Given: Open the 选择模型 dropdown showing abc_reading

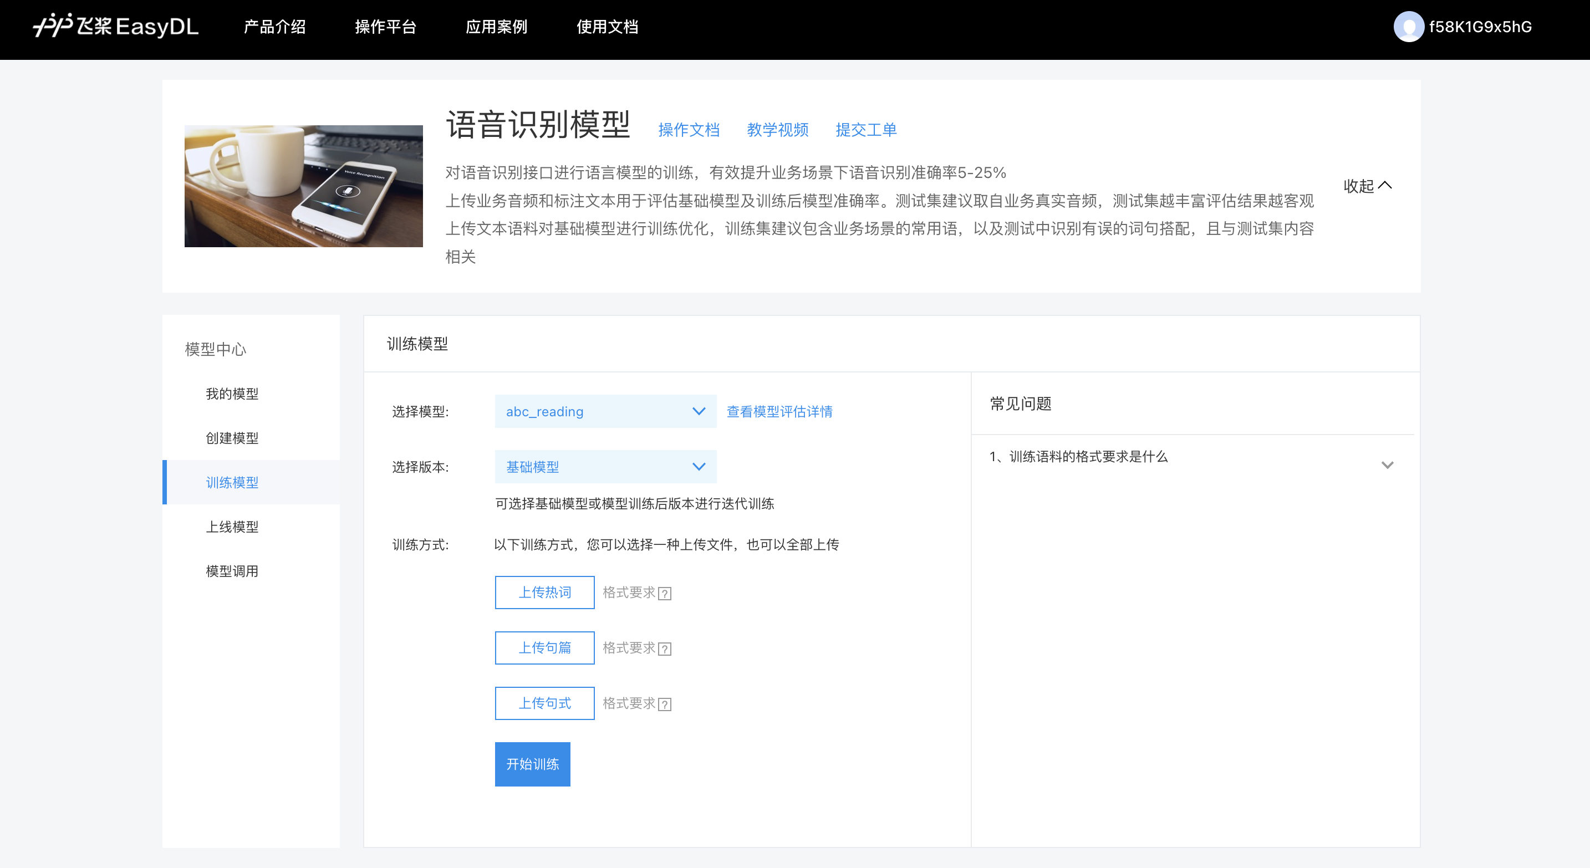Looking at the screenshot, I should tap(605, 411).
